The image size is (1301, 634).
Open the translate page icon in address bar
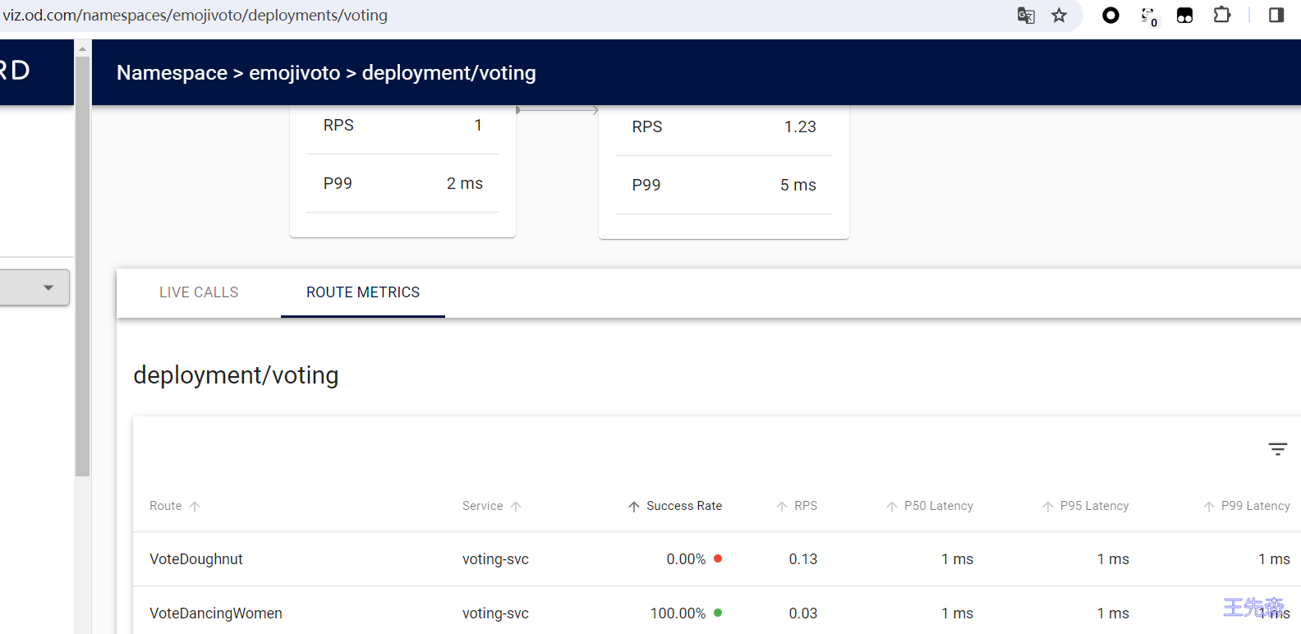[1026, 16]
